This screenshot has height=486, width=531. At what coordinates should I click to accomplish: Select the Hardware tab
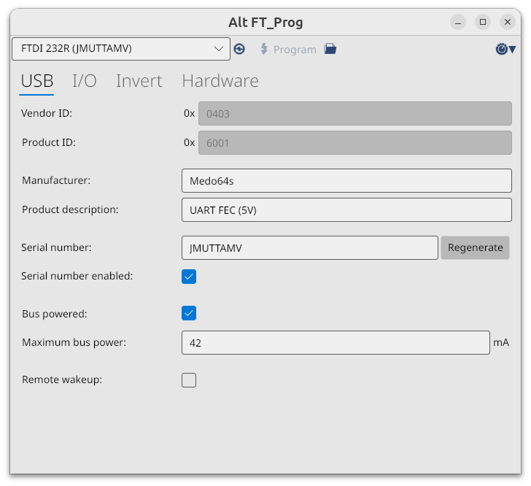220,81
